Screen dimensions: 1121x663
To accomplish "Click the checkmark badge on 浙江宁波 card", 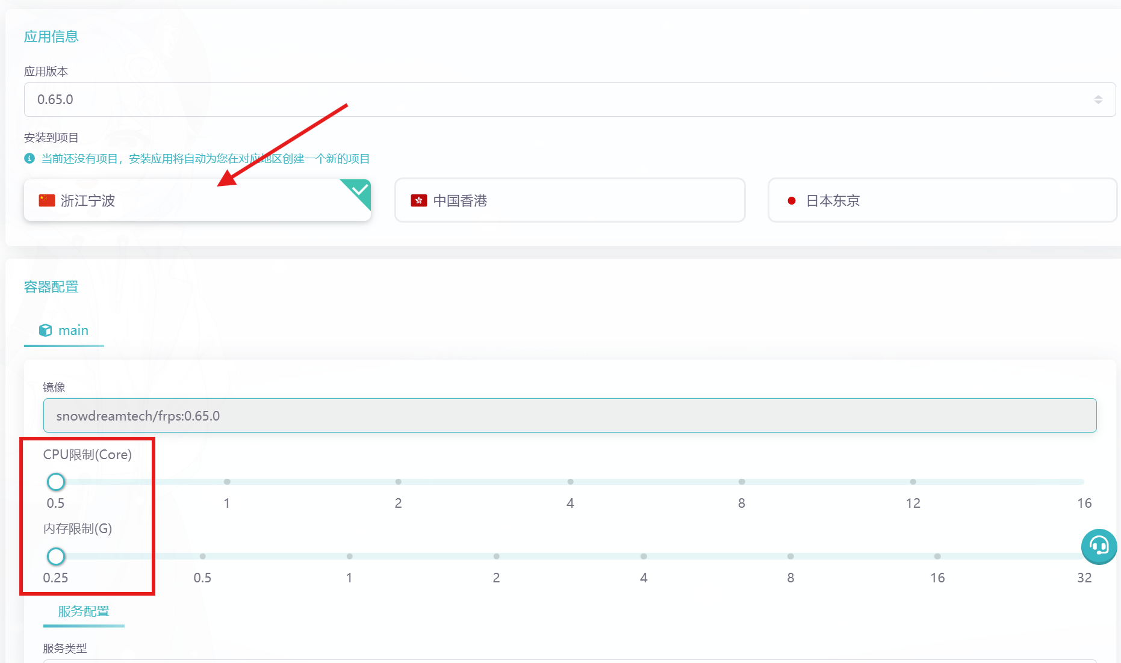I will [359, 190].
